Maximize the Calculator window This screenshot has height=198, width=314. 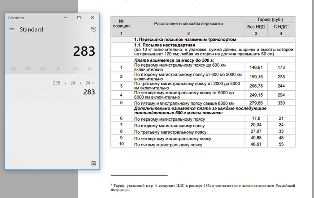(x=79, y=18)
